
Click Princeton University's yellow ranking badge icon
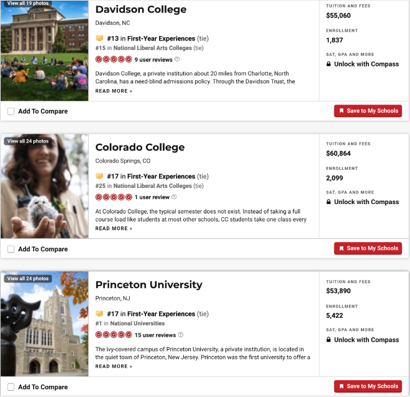pyautogui.click(x=99, y=314)
